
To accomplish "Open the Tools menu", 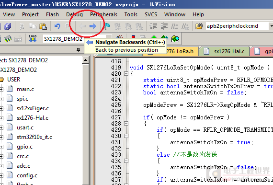I will [131, 14].
